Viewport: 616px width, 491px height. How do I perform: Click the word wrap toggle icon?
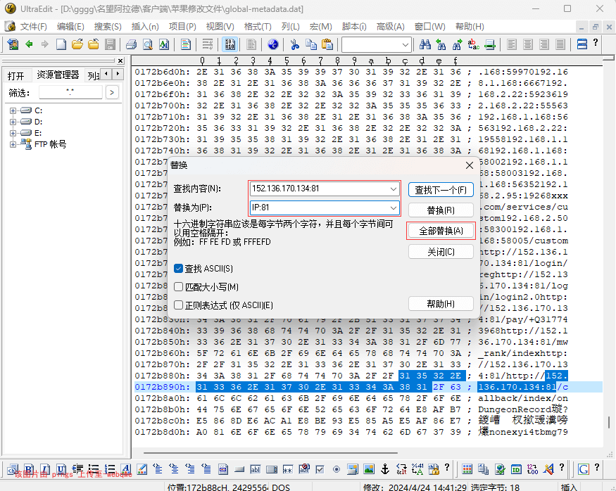[x=208, y=44]
